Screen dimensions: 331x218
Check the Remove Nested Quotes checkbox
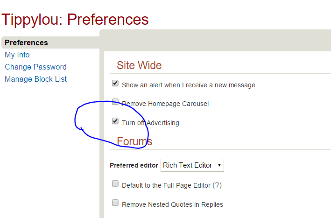pyautogui.click(x=115, y=203)
